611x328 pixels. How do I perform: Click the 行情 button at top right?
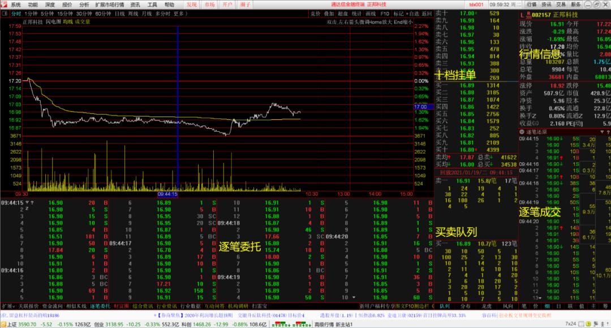point(532,5)
